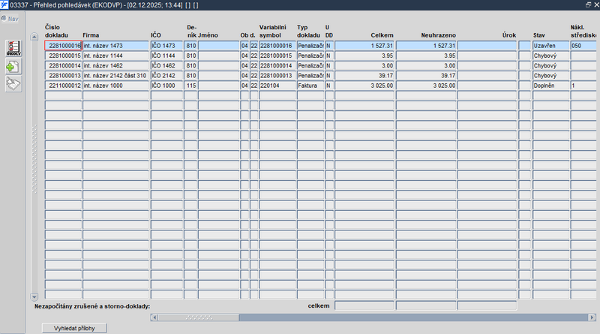Click the Jméno field of first row
The height and width of the screenshot is (334, 600).
point(218,46)
